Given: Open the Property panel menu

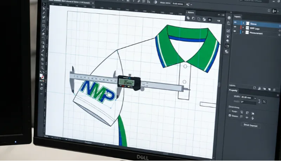Looking at the screenshot, I should click(278, 95).
